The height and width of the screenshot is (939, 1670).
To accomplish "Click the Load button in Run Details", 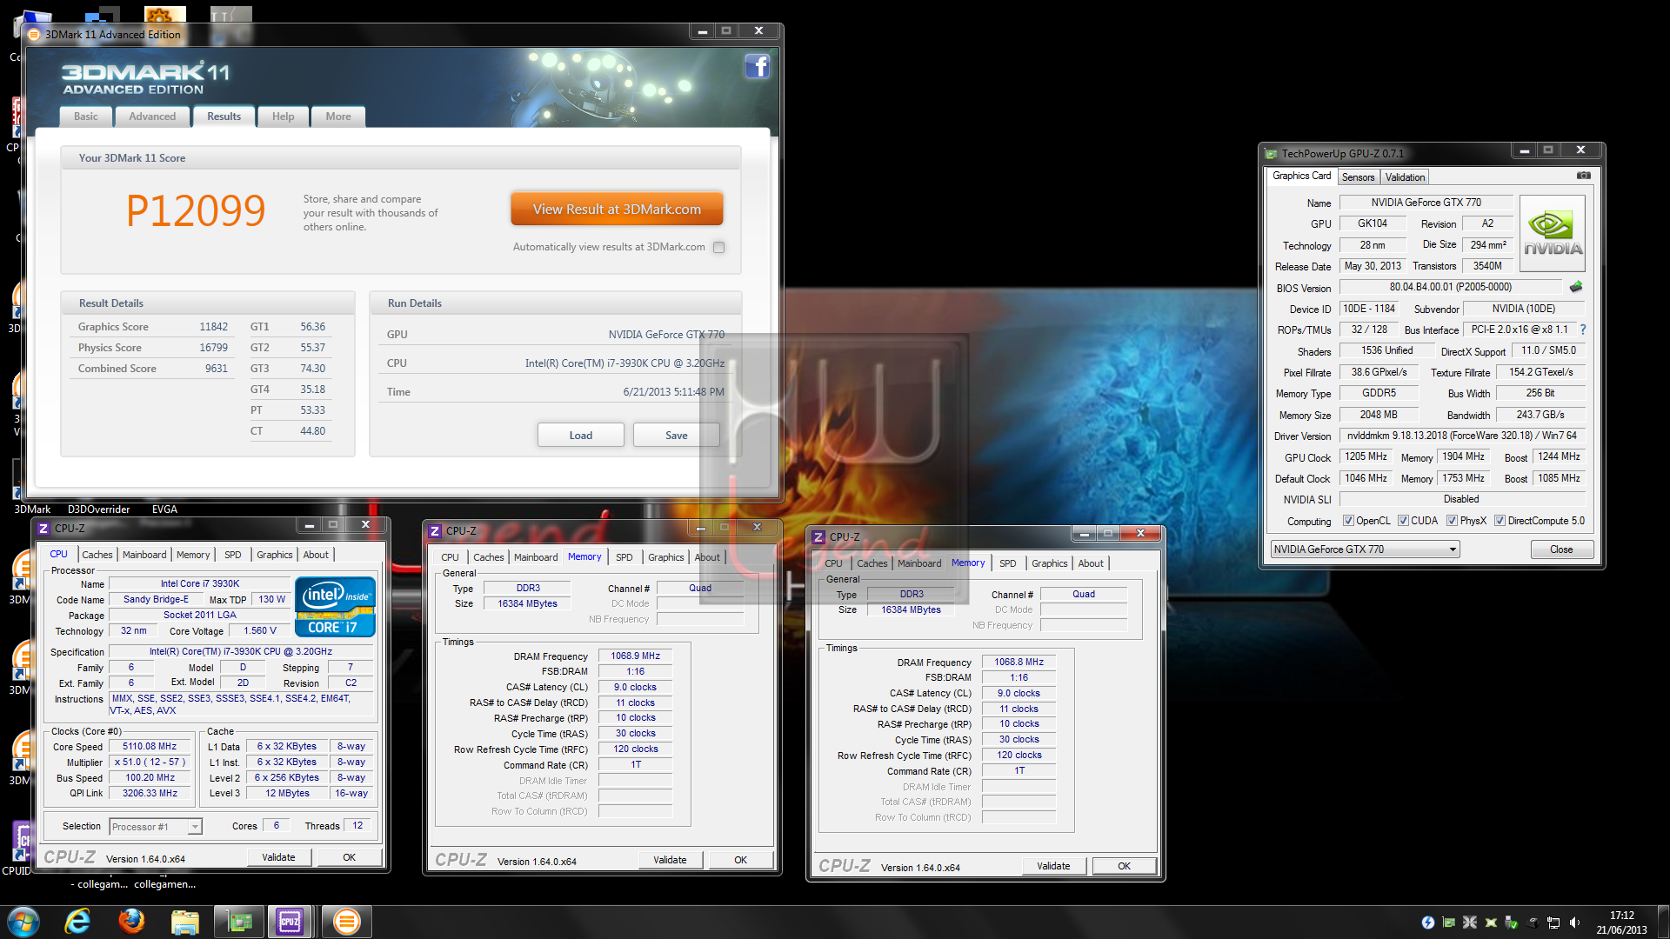I will pyautogui.click(x=581, y=436).
